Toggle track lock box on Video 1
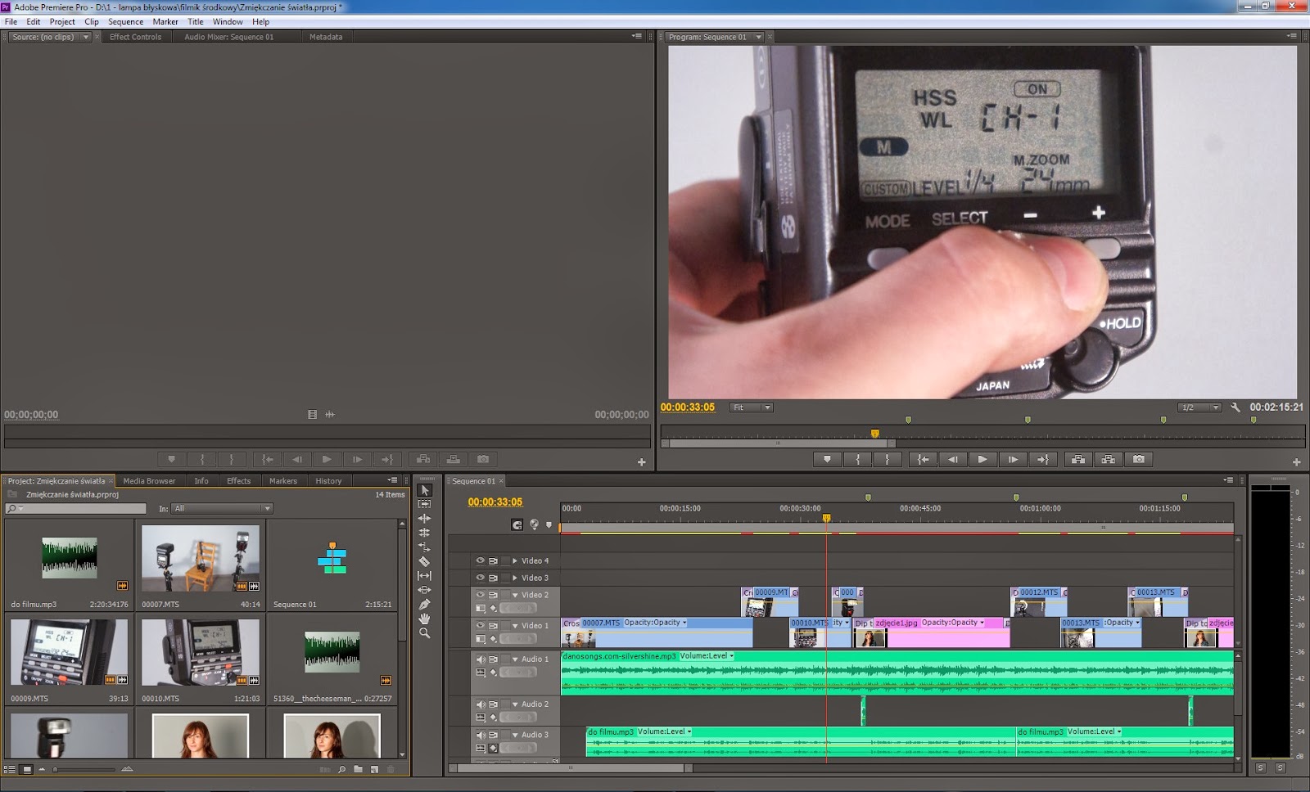The height and width of the screenshot is (792, 1310). (x=505, y=625)
